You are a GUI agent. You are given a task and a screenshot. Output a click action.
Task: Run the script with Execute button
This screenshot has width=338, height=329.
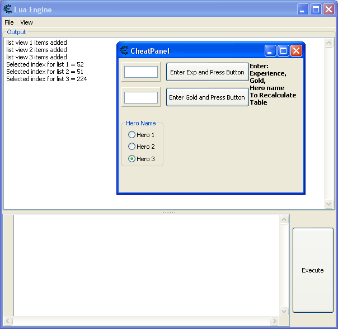pos(312,270)
